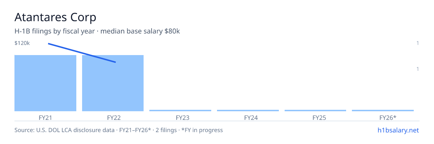Screen dimensions: 434x144
Task: Select the thin FY25 bar
Action: [x=315, y=111]
